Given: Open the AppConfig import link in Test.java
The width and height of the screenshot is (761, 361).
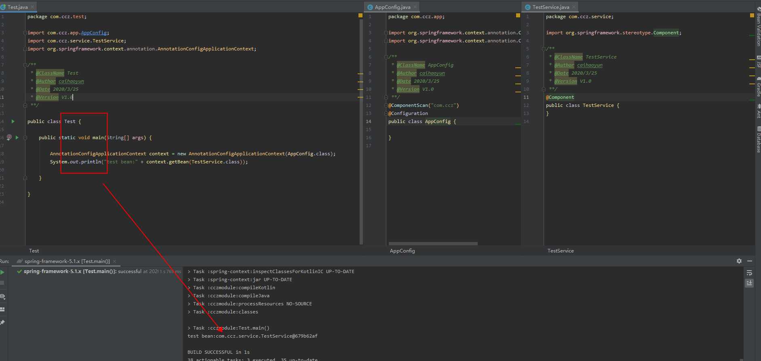Looking at the screenshot, I should pos(94,33).
